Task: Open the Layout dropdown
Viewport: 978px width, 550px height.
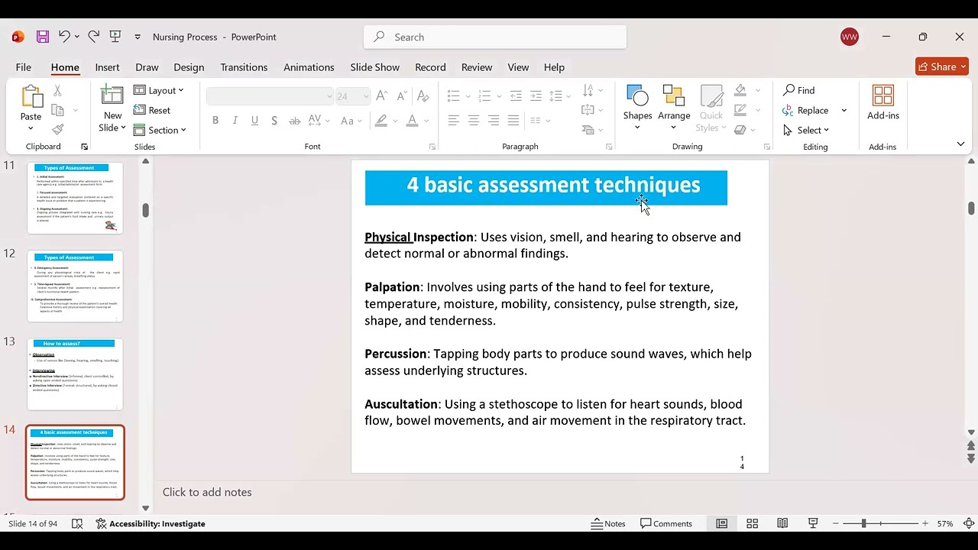Action: [159, 90]
